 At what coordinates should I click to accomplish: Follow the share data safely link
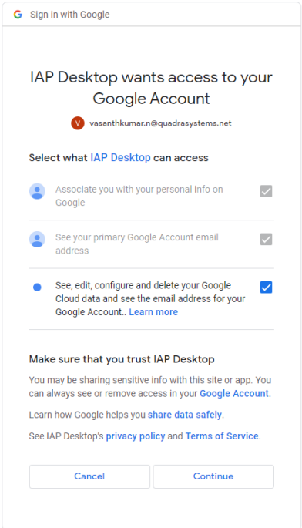point(185,415)
